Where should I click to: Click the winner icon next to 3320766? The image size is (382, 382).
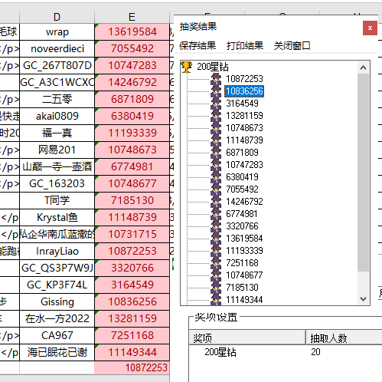[216, 226]
